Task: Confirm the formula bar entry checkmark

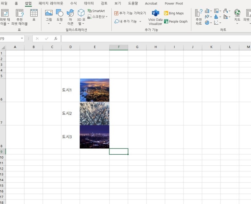Action: pos(46,39)
